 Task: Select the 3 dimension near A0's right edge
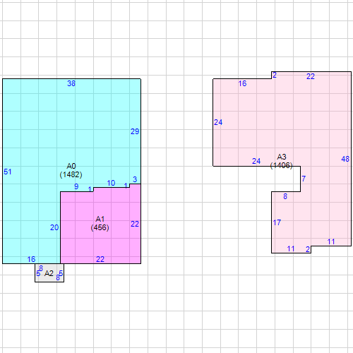pyautogui.click(x=135, y=179)
